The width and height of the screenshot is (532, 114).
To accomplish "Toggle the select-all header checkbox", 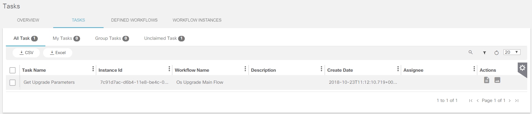I will pyautogui.click(x=13, y=70).
